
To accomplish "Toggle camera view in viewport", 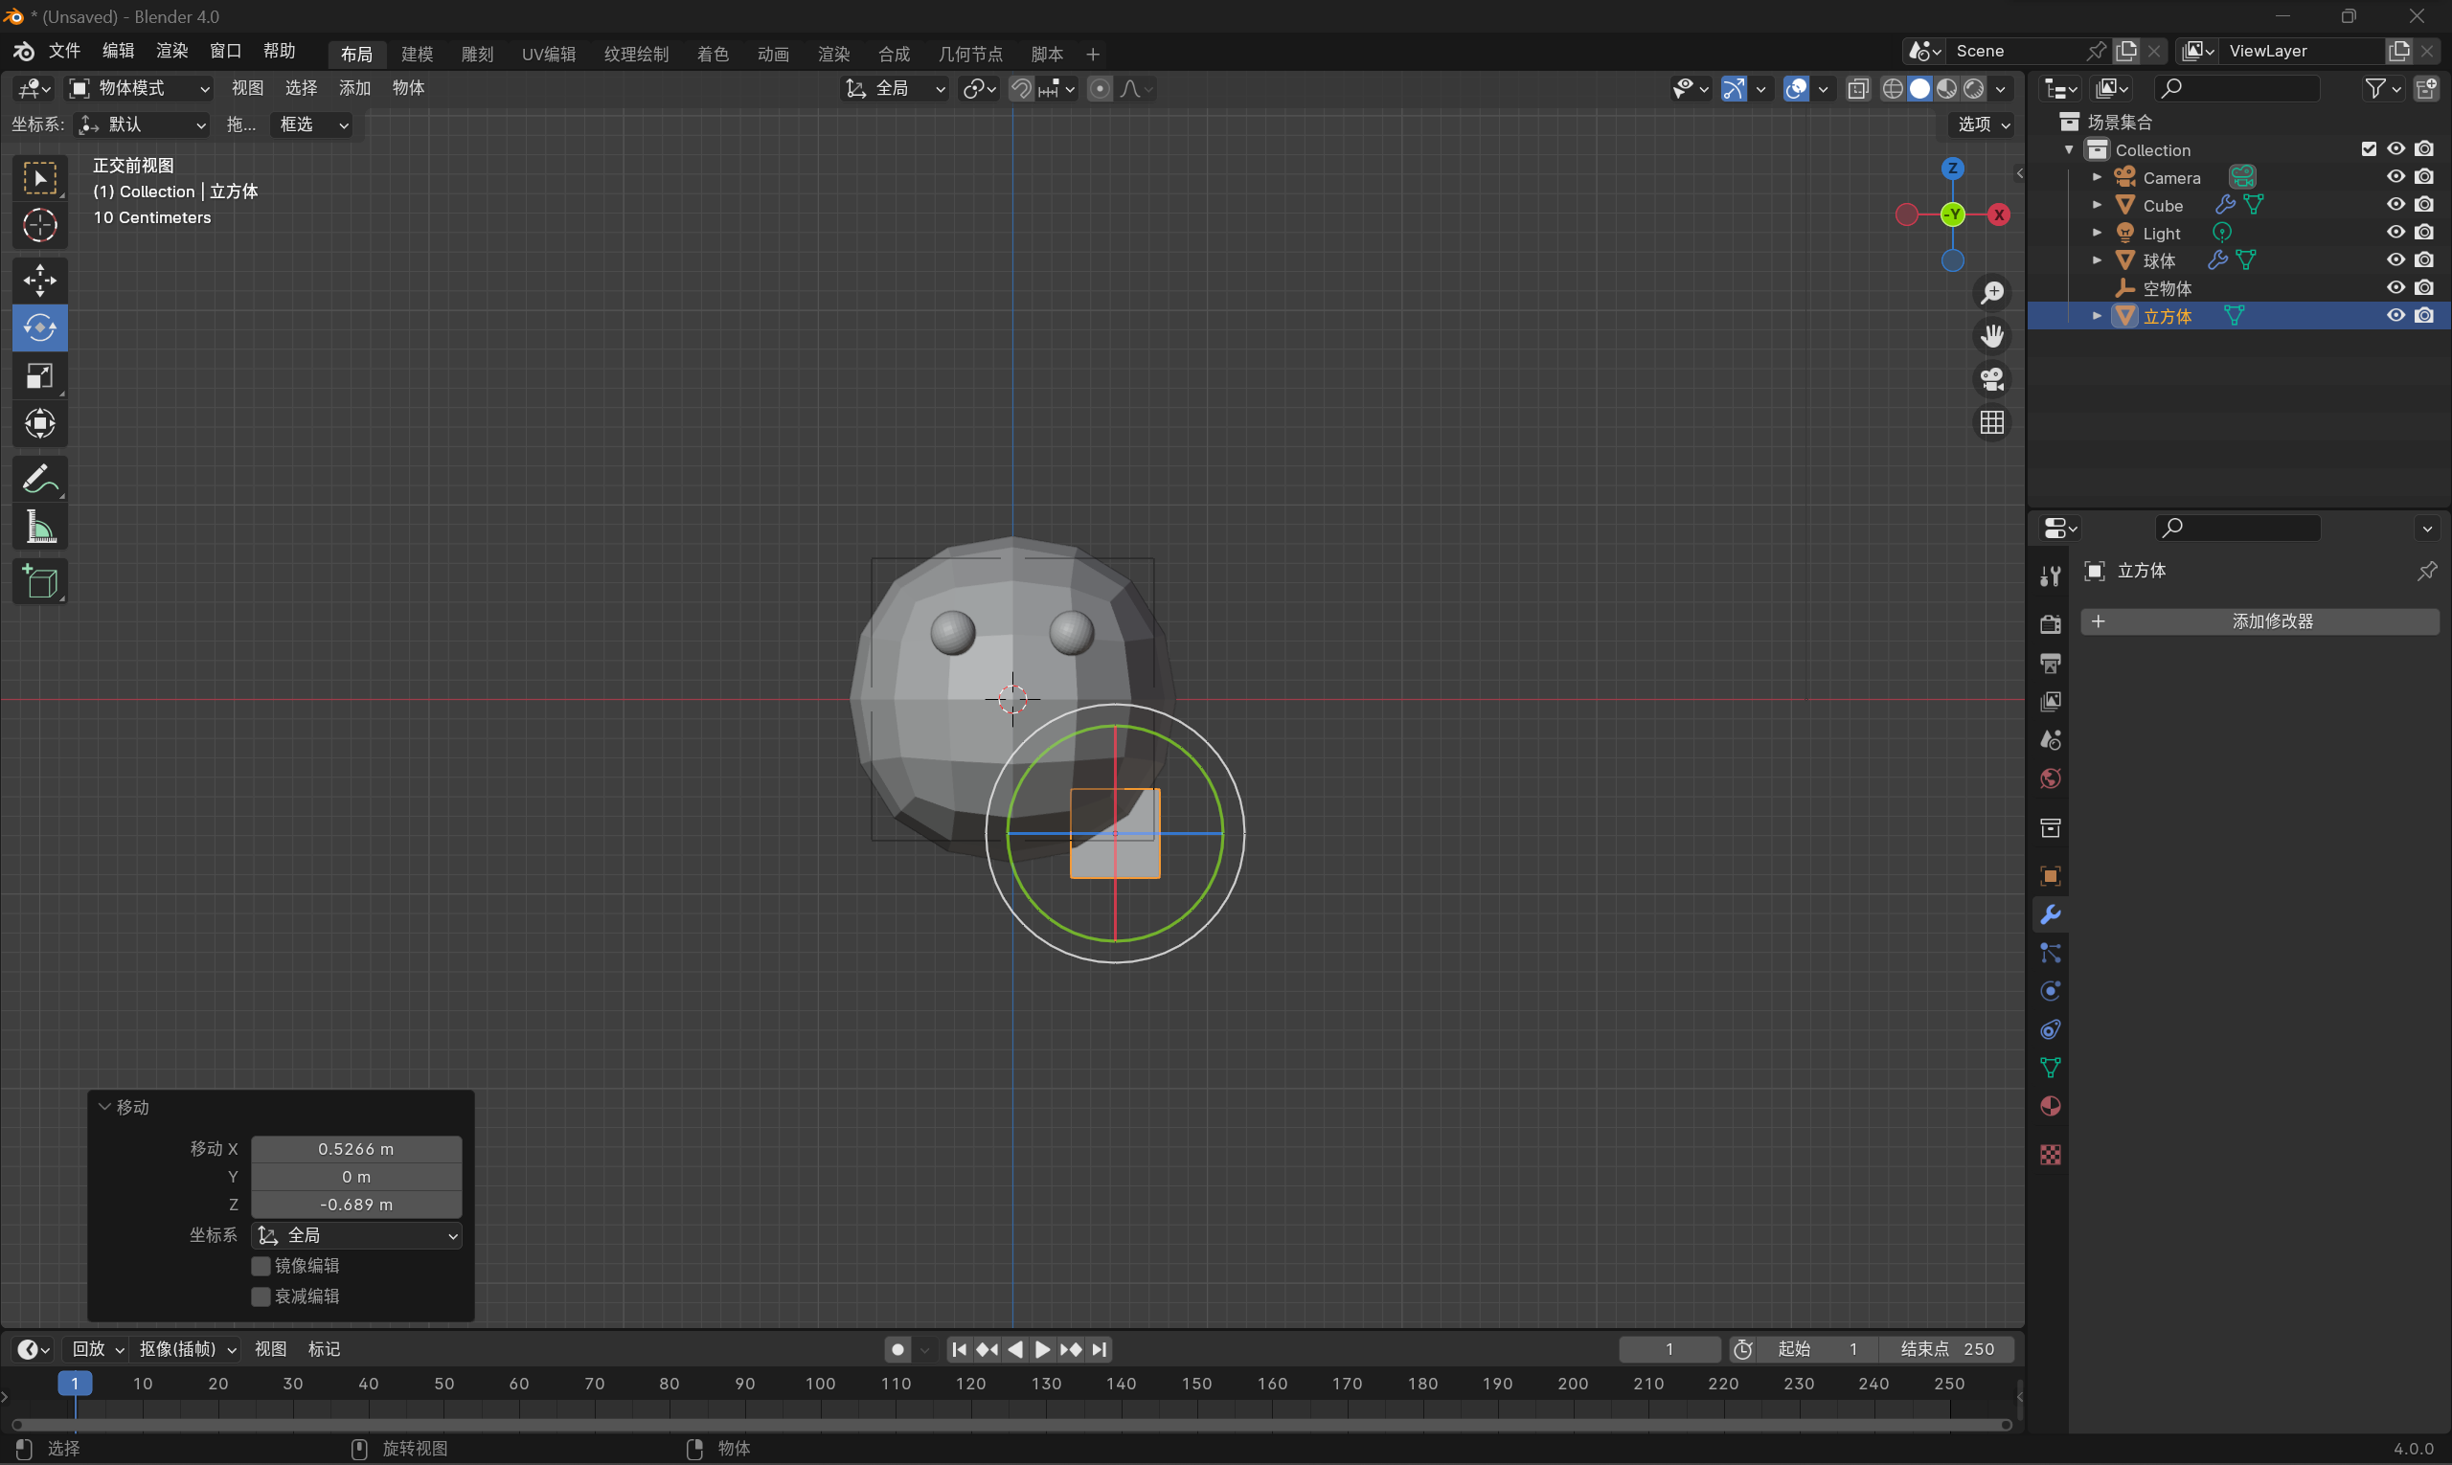I will point(1992,379).
